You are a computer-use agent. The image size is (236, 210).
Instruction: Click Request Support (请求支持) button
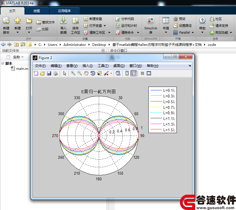(x=219, y=26)
